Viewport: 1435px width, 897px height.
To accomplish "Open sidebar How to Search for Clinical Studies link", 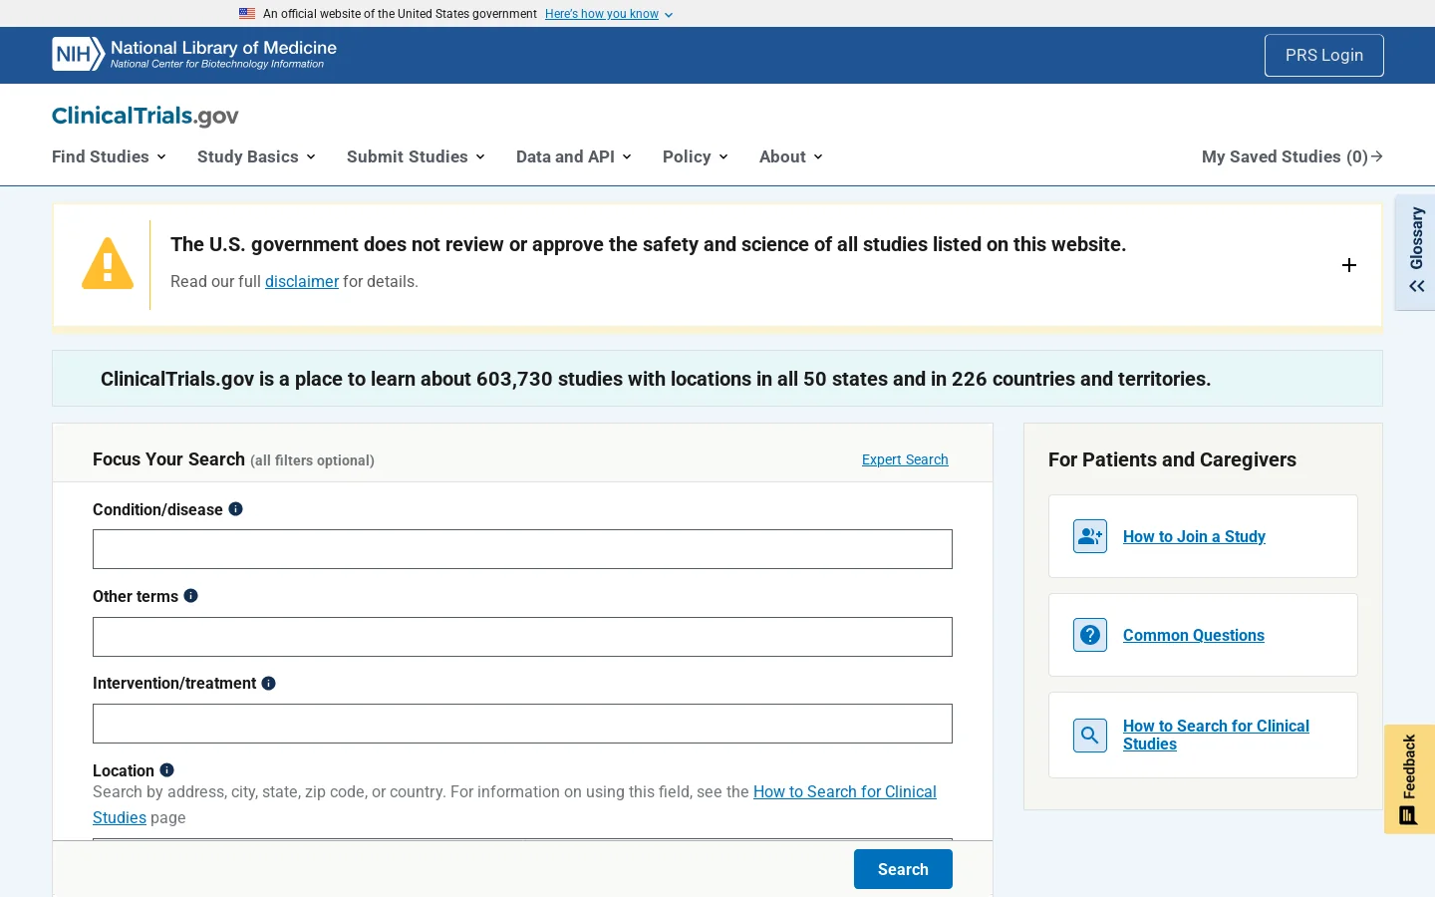I will [1216, 735].
